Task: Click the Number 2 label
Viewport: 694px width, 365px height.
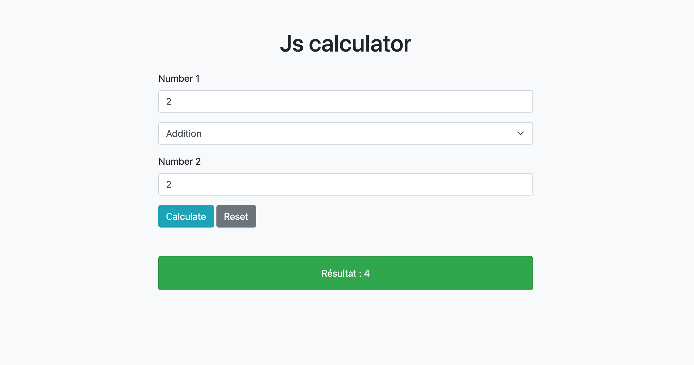Action: coord(179,161)
